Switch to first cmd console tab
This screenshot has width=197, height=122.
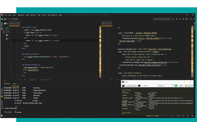tap(130, 86)
